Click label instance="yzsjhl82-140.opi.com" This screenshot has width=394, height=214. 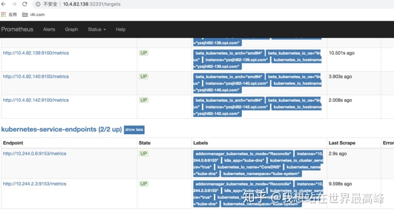pyautogui.click(x=236, y=83)
